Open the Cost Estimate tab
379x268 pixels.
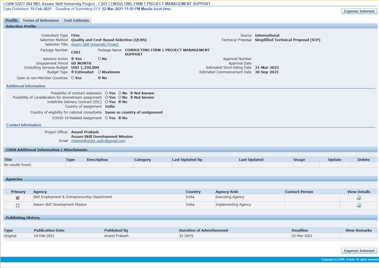coord(76,20)
